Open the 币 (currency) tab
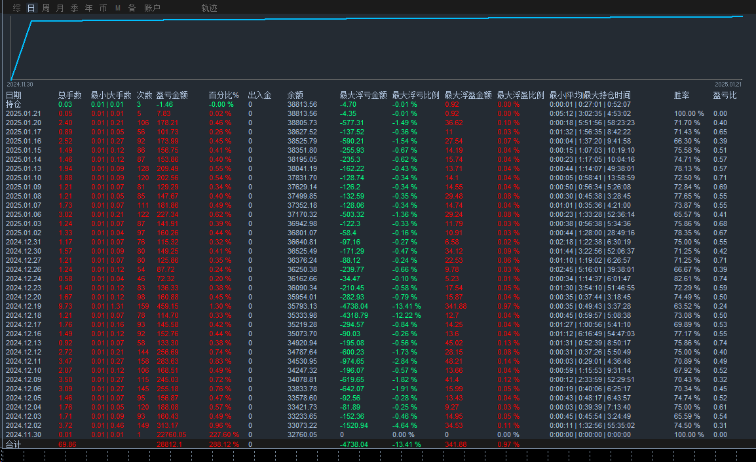 (103, 8)
